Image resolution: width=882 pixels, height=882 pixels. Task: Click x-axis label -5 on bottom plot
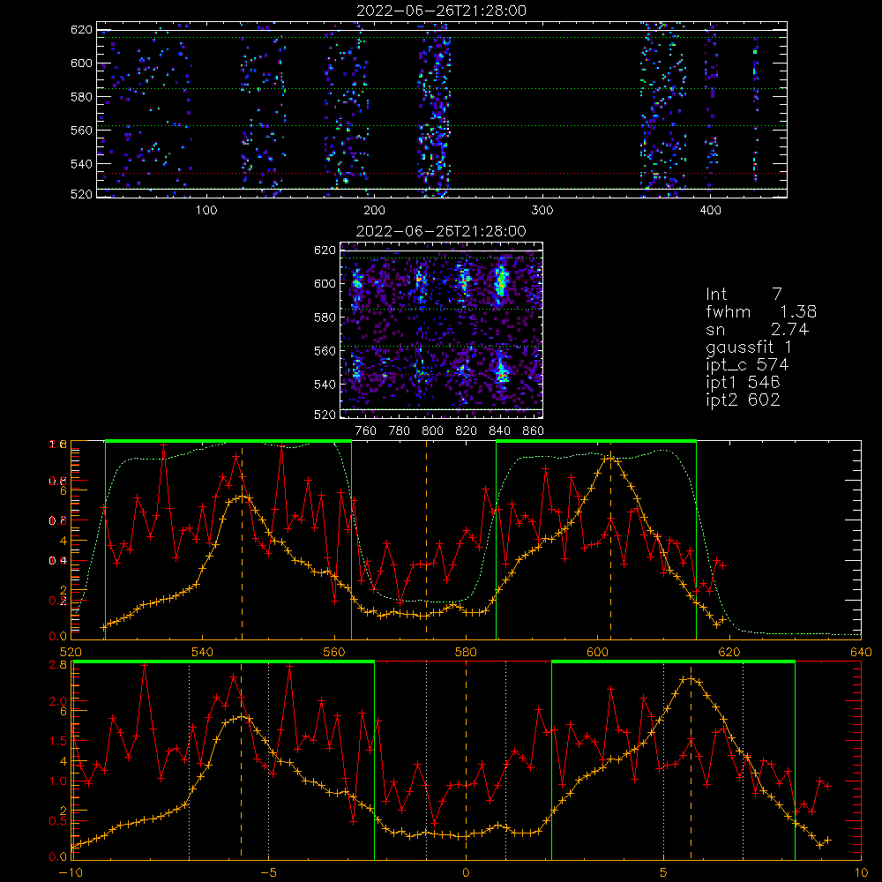coord(268,873)
